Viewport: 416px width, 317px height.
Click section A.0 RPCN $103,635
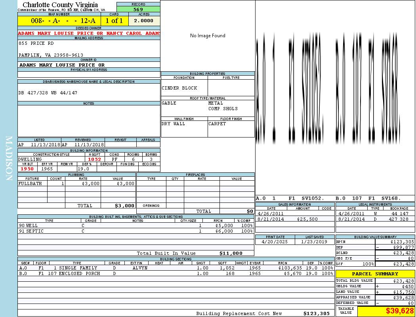point(290,268)
